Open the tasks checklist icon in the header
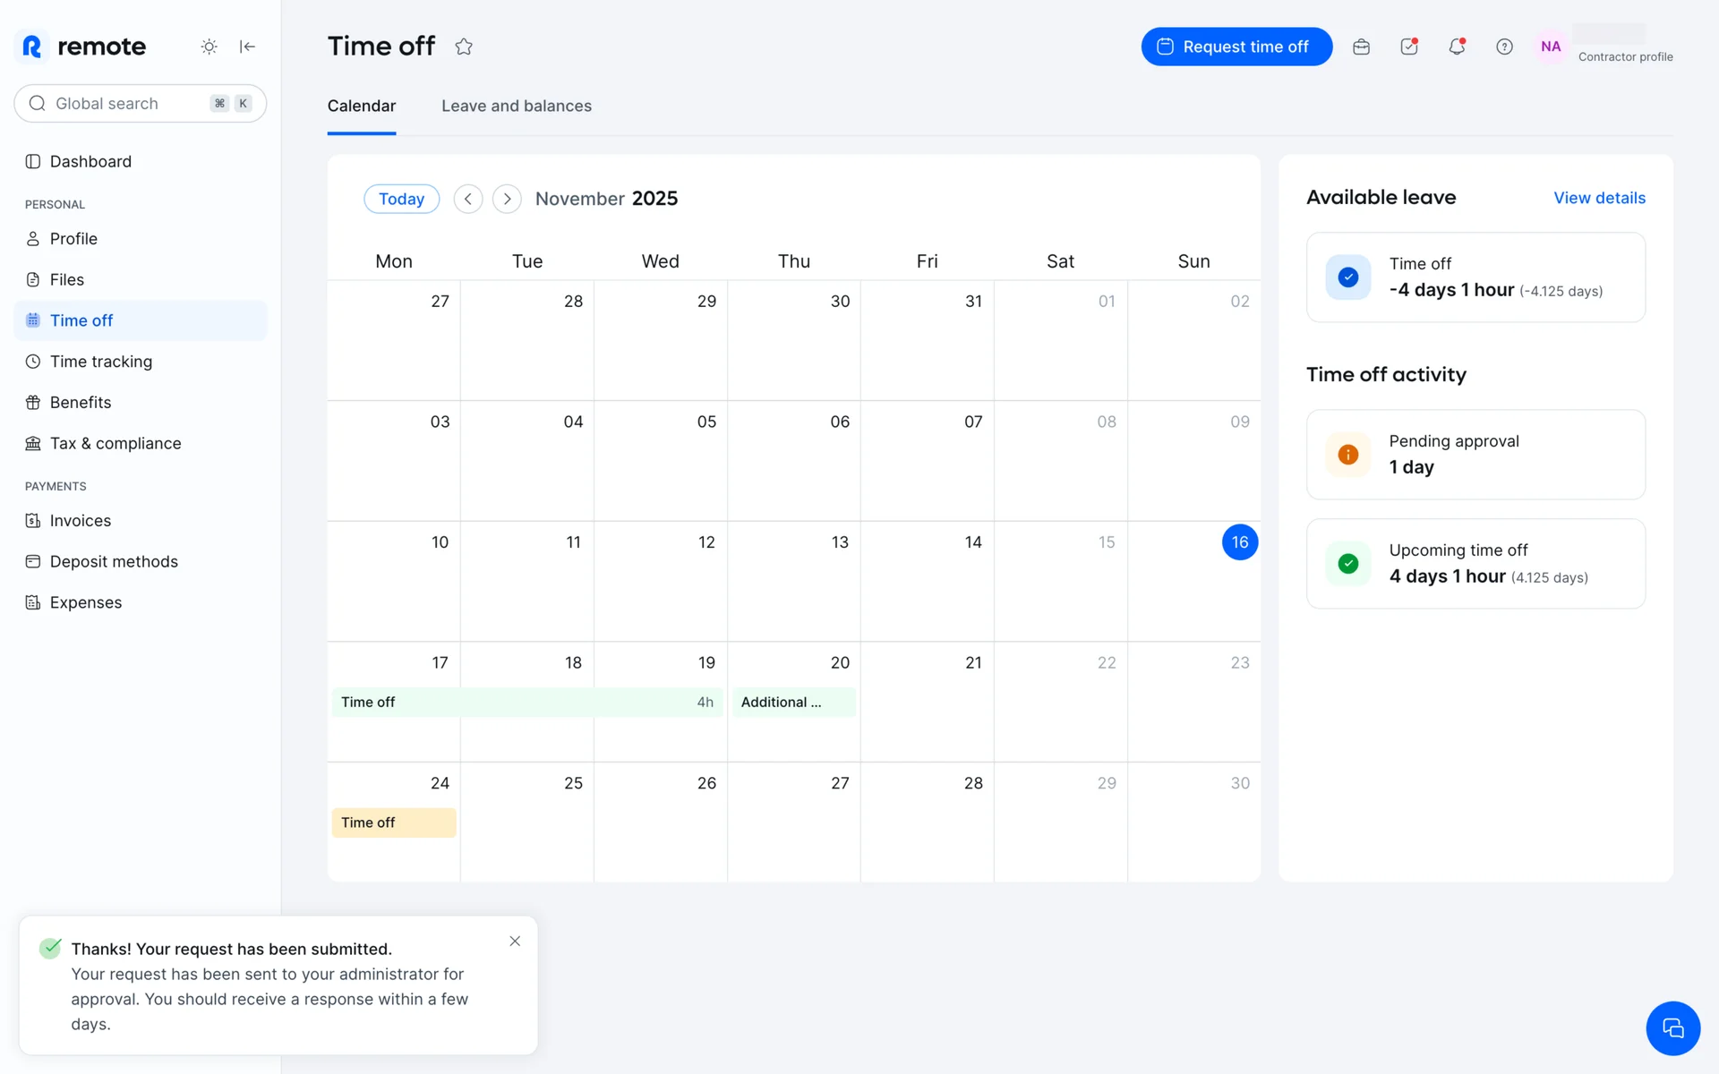This screenshot has height=1074, width=1719. 1409,47
